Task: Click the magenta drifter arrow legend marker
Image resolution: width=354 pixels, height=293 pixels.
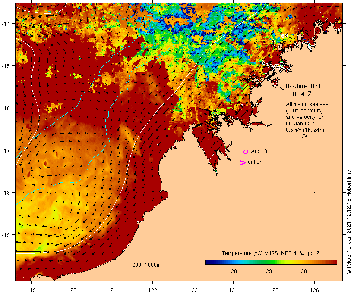Action: pyautogui.click(x=243, y=162)
